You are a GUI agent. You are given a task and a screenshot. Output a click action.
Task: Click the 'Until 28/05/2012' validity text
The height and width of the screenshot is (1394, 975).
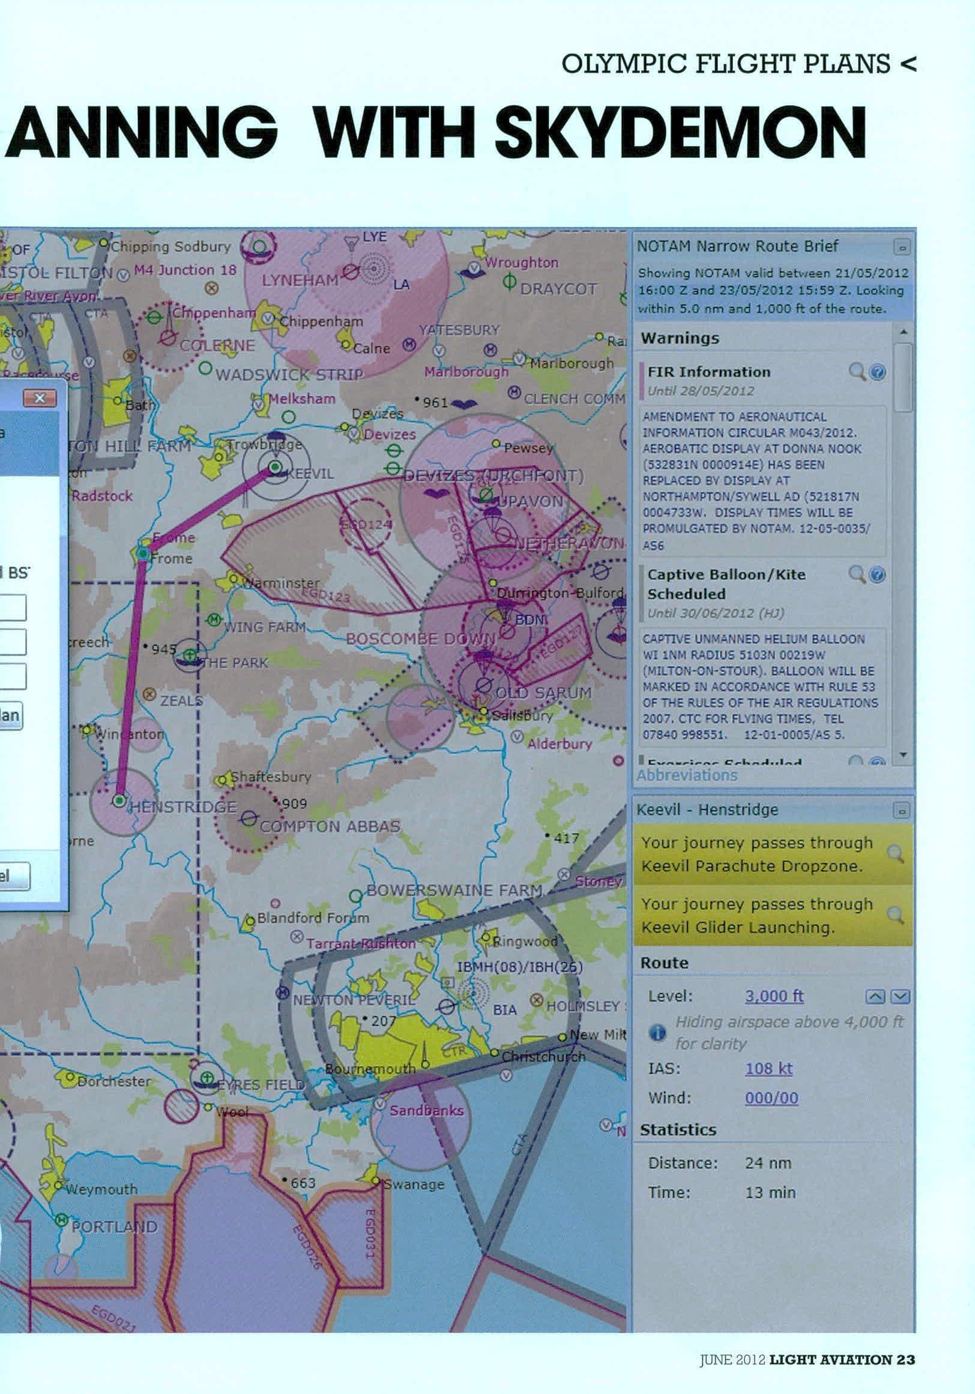[x=700, y=390]
